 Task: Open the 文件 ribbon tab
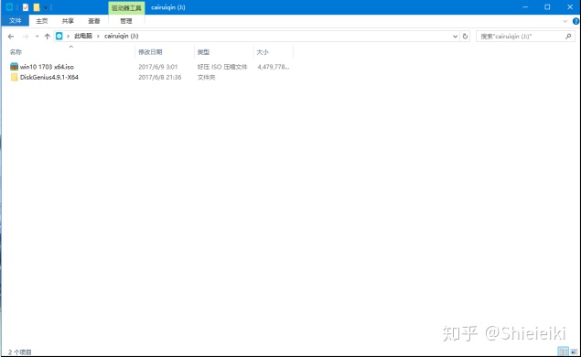(16, 21)
